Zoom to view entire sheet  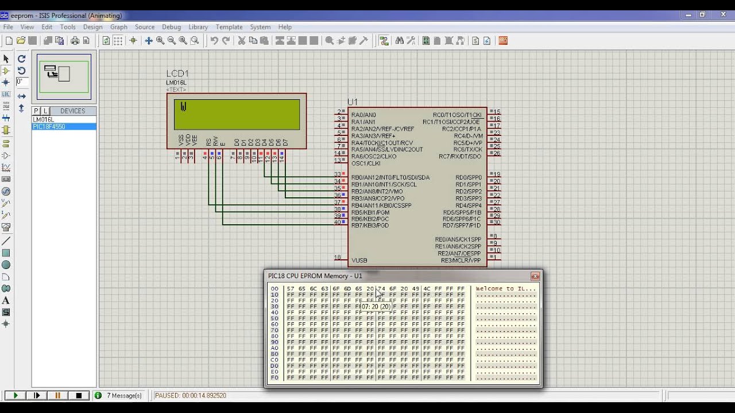coord(183,41)
